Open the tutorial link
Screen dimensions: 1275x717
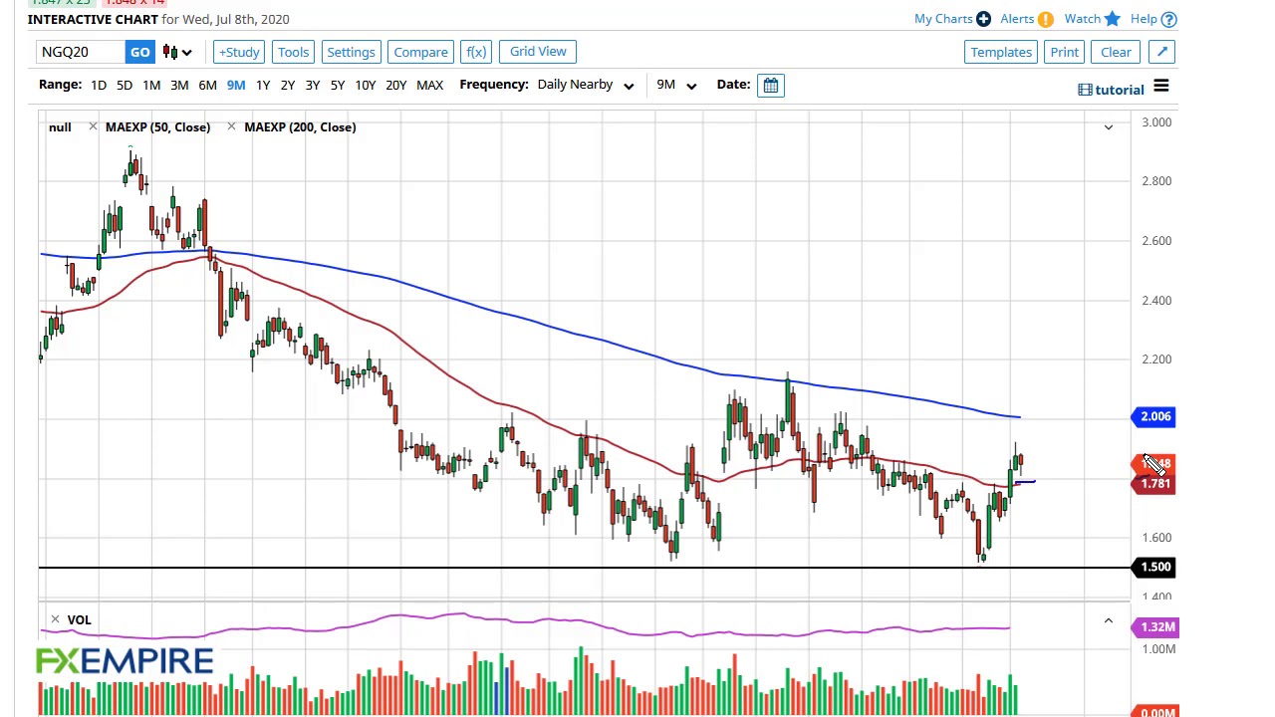click(x=1112, y=90)
